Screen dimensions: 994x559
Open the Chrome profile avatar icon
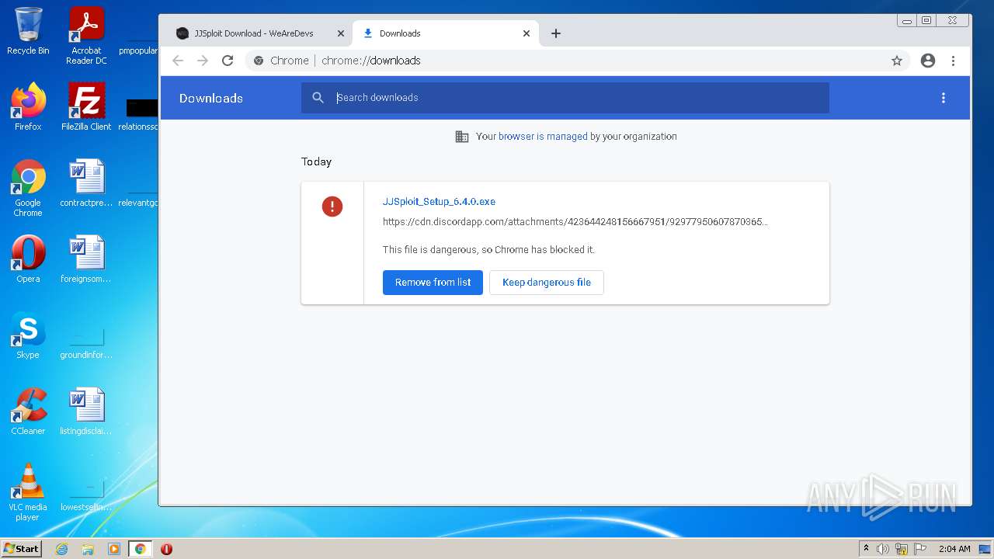(x=928, y=61)
